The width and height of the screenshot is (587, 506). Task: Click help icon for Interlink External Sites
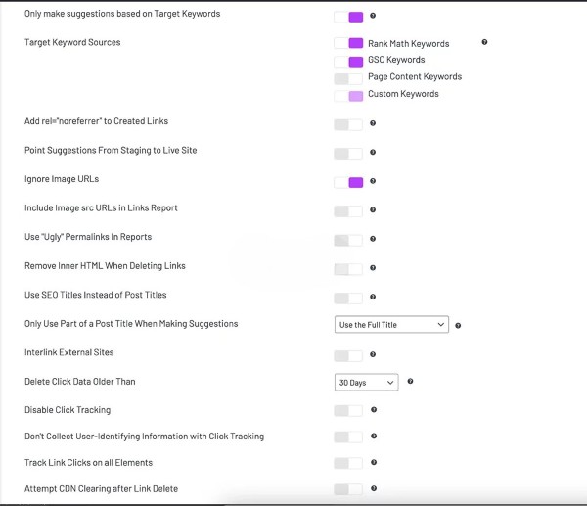373,355
